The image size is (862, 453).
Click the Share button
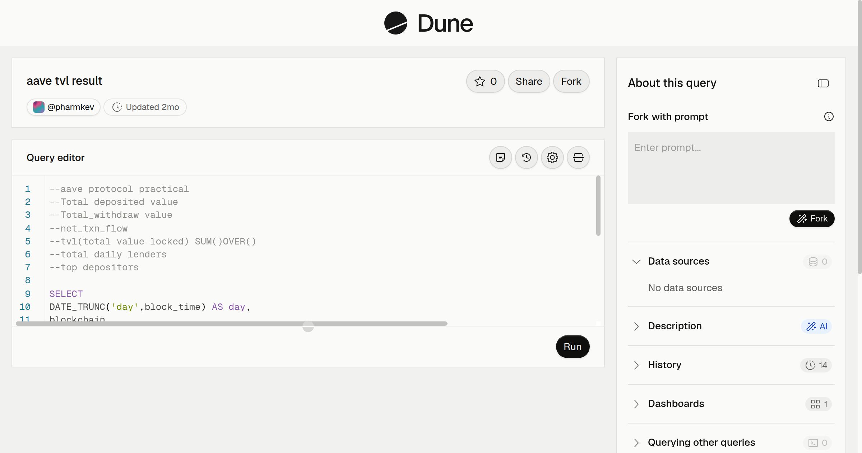tap(529, 81)
